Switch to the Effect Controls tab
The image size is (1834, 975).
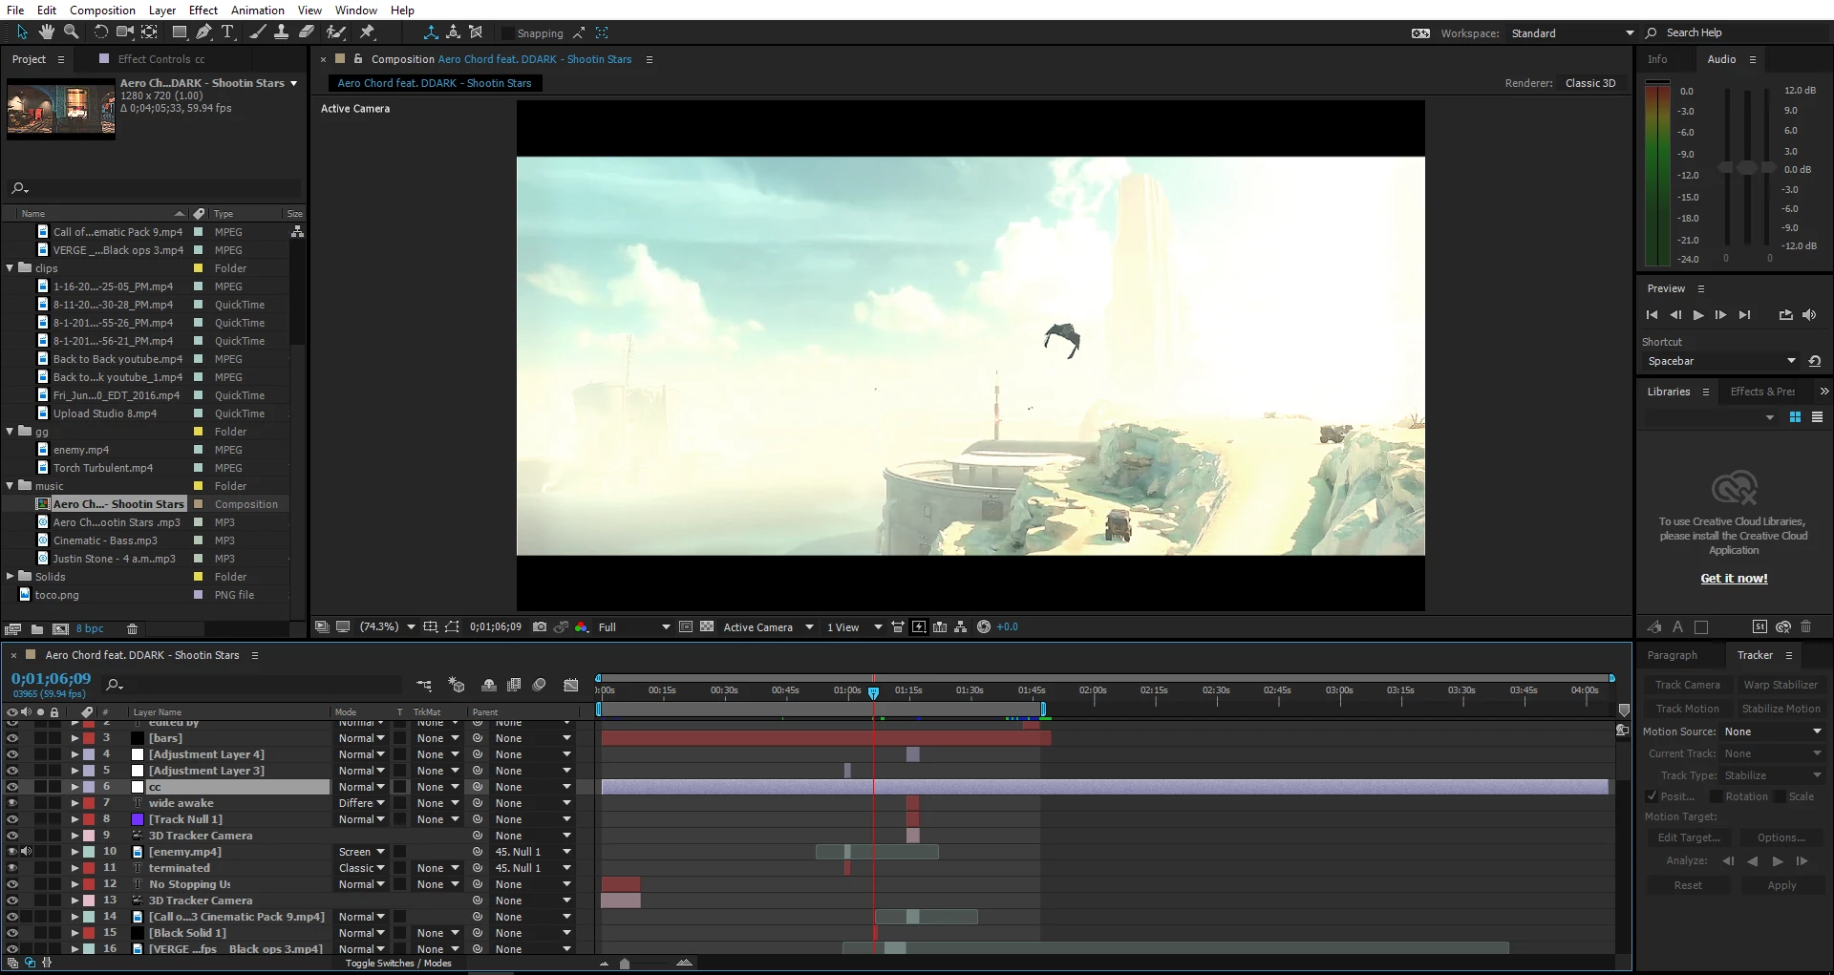160,59
